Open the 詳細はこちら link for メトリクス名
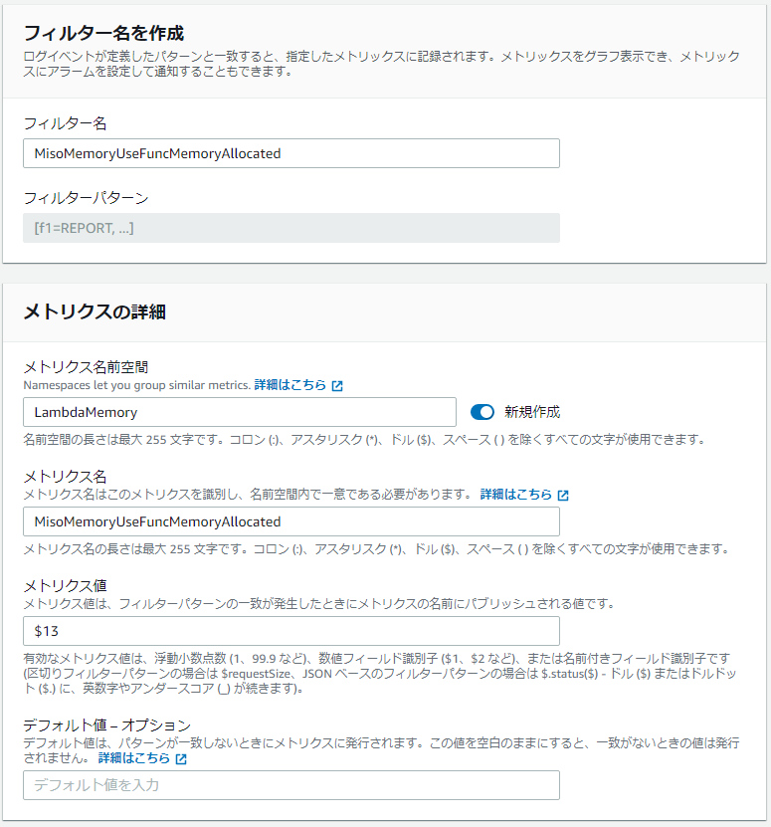771x827 pixels. pyautogui.click(x=515, y=495)
